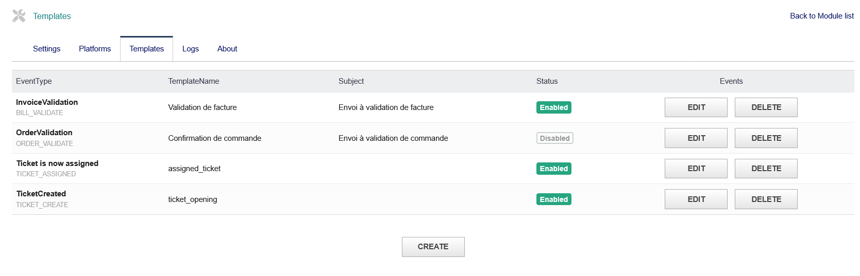
Task: Toggle the Enabled status for InvoiceValidation
Action: 553,107
